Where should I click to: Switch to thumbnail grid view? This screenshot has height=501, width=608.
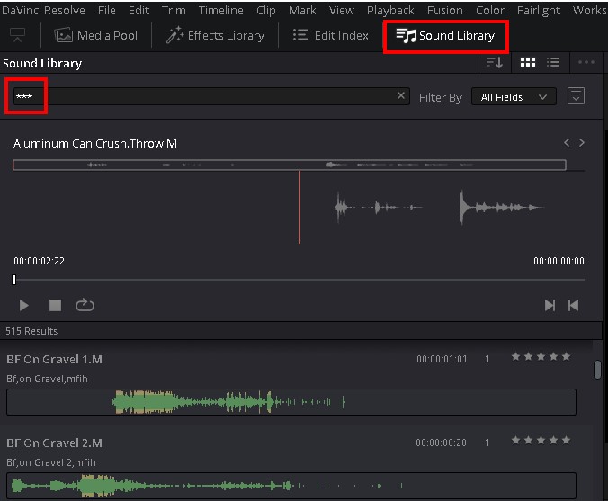[528, 62]
